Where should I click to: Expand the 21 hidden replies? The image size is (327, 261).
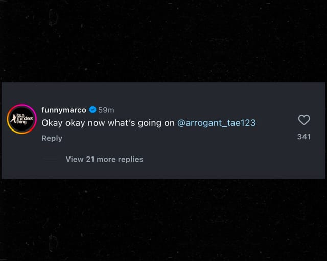tap(104, 159)
